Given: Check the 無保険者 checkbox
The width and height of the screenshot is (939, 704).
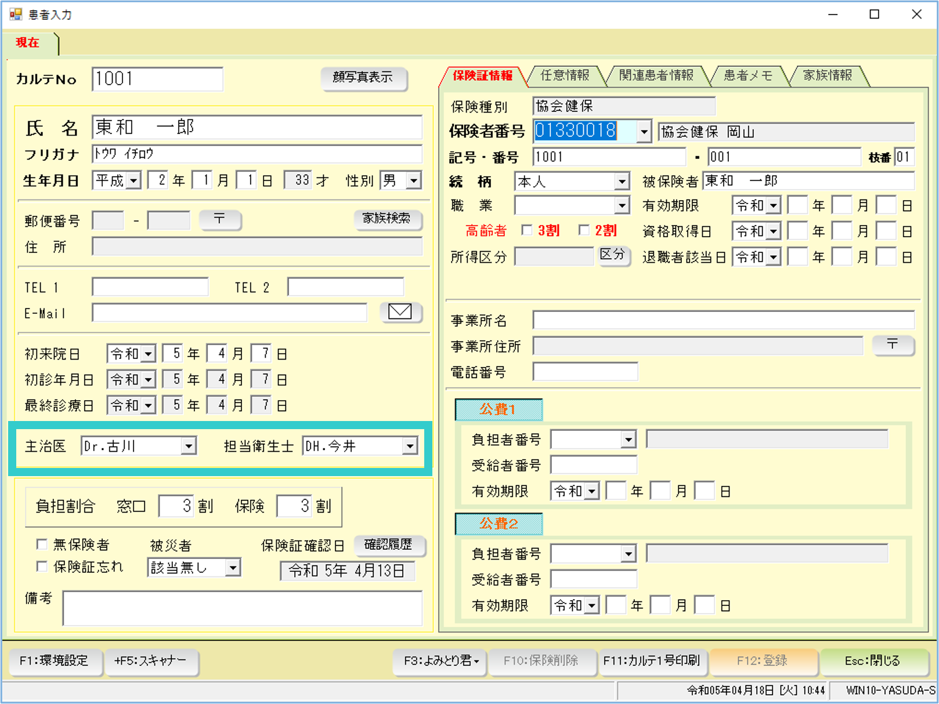Looking at the screenshot, I should [42, 545].
